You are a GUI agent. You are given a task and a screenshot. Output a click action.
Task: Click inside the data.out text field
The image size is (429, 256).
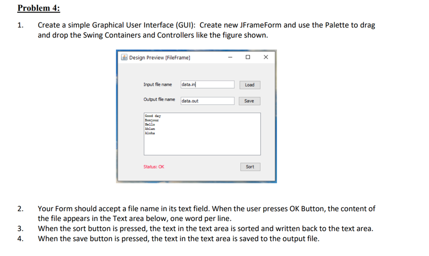207,101
